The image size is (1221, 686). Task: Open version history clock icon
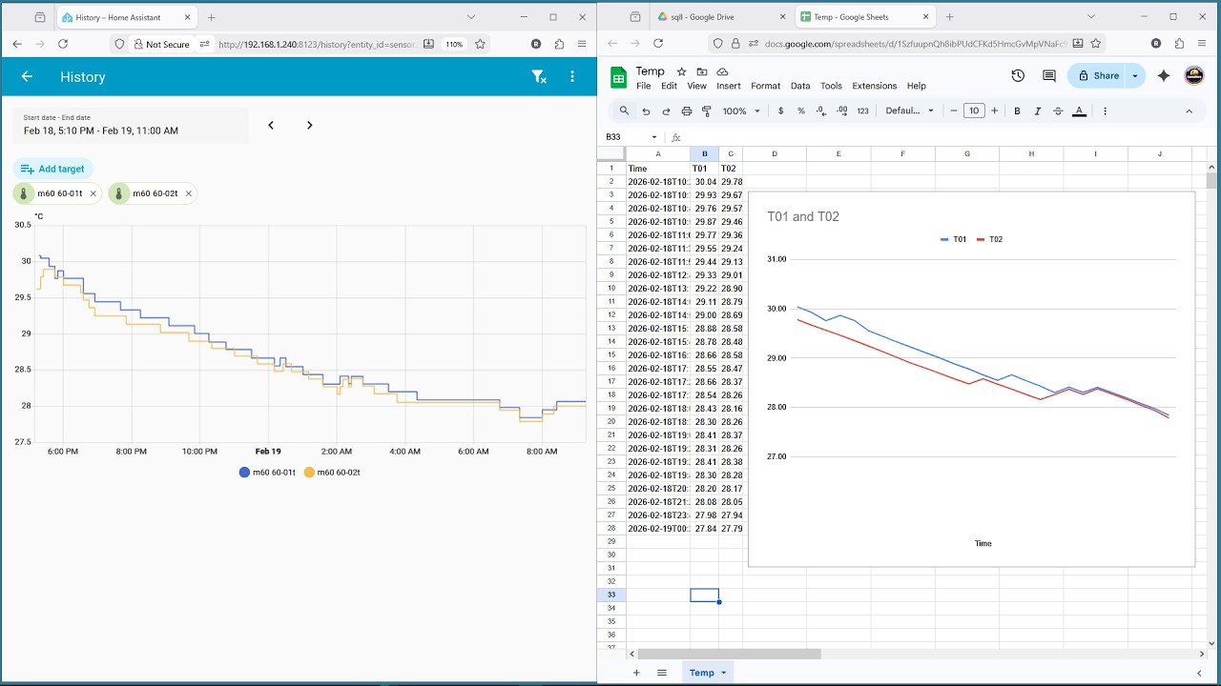point(1018,75)
